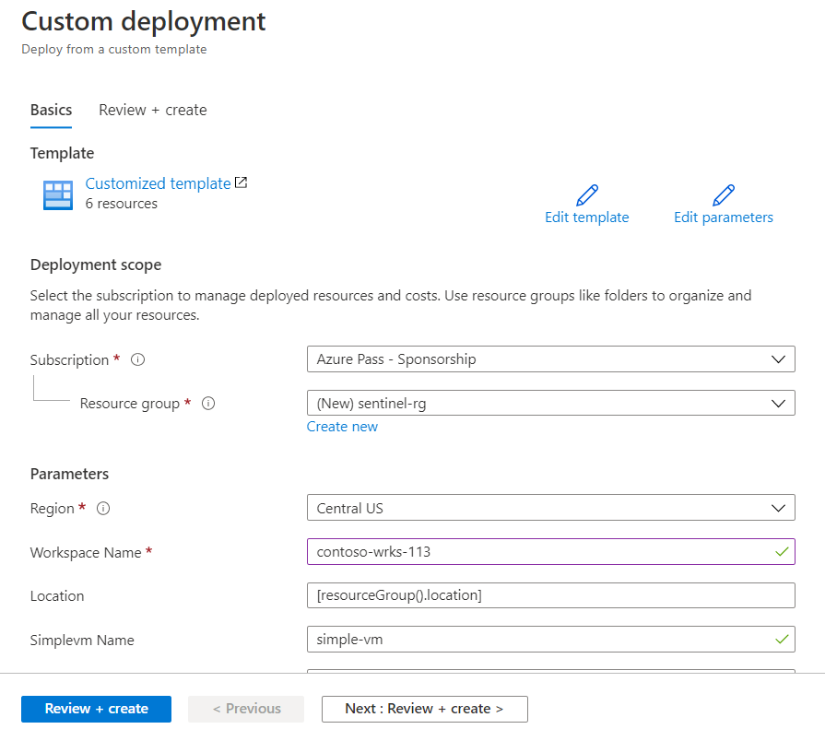Click the Next : Review + create button
Image resolution: width=825 pixels, height=729 pixels.
click(424, 709)
